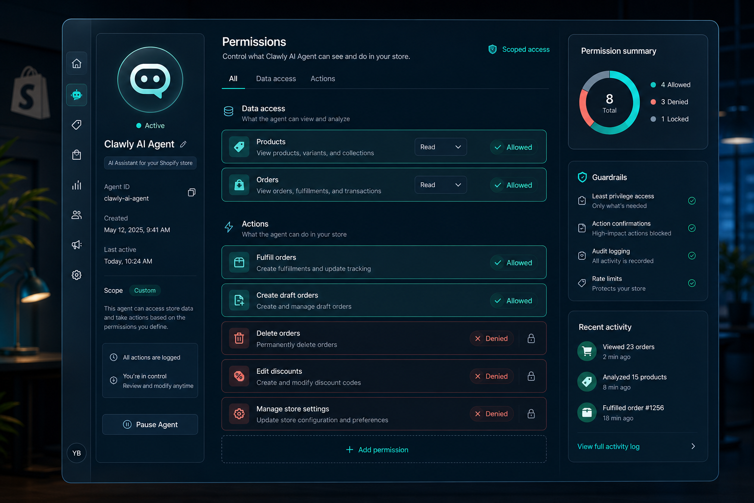The height and width of the screenshot is (503, 754).
Task: Click the Fulfill orders box icon
Action: click(239, 262)
